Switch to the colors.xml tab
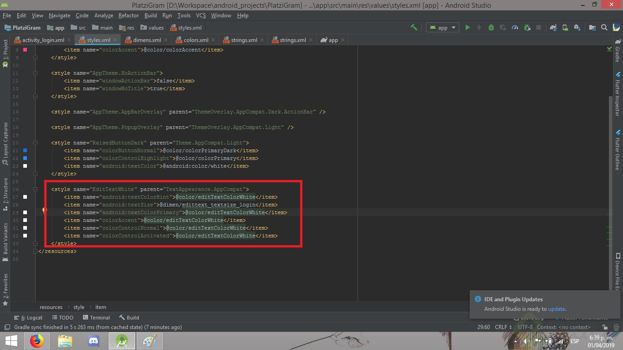Image resolution: width=623 pixels, height=350 pixels. coord(196,40)
